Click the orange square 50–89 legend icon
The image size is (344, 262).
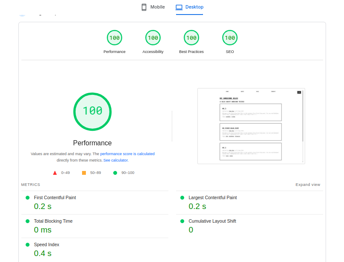pos(84,173)
